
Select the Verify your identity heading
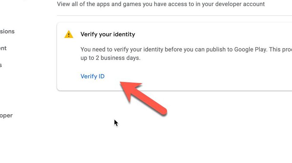tap(108, 34)
